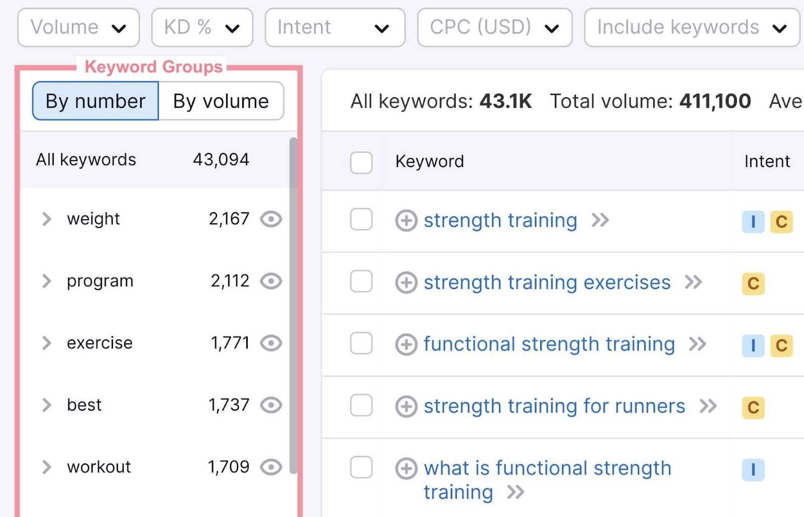This screenshot has height=517, width=804.
Task: Check the box next to strength training exercises
Action: (x=361, y=283)
